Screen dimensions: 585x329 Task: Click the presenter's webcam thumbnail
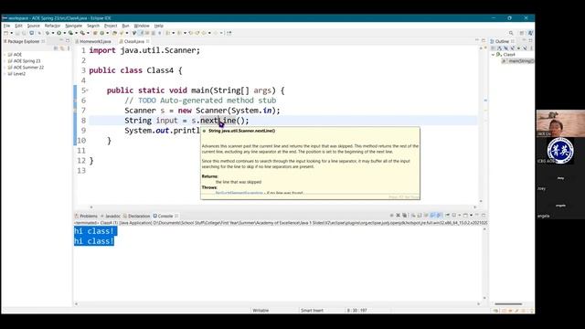click(x=560, y=123)
